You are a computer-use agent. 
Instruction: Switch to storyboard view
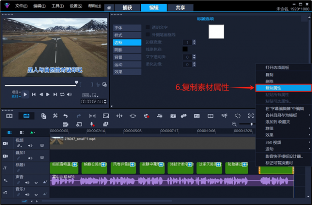pyautogui.click(x=9, y=116)
